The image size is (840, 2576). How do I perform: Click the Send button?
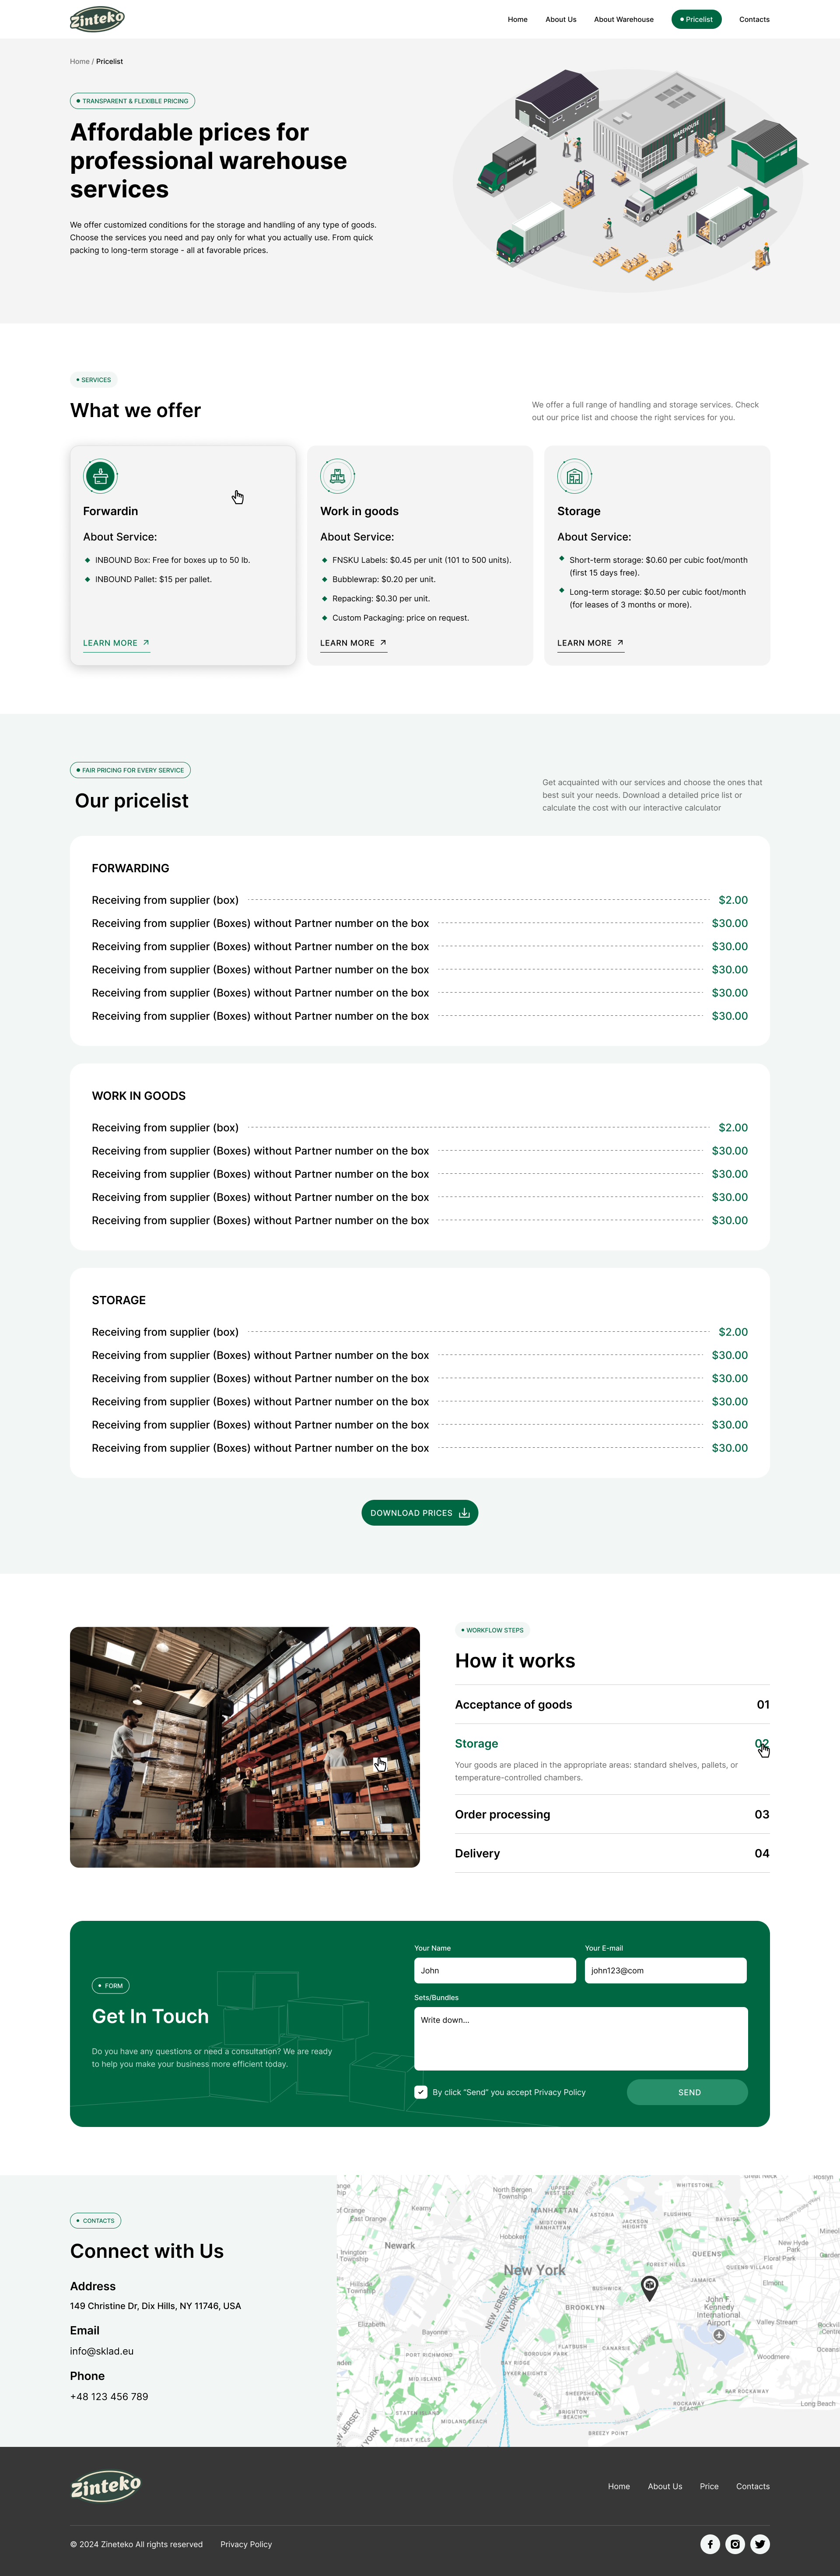(x=687, y=2092)
